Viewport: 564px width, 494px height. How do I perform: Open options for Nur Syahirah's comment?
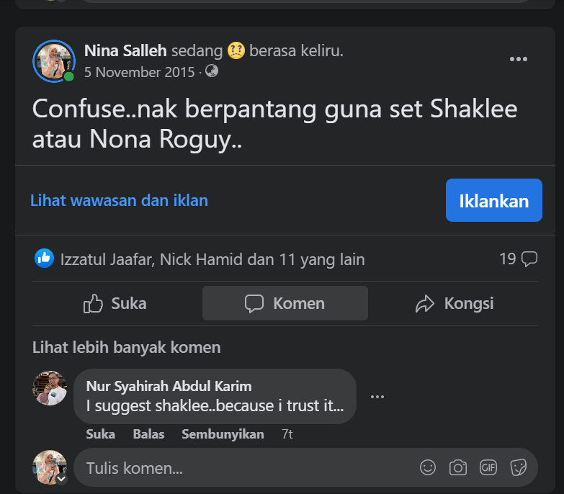click(x=377, y=397)
